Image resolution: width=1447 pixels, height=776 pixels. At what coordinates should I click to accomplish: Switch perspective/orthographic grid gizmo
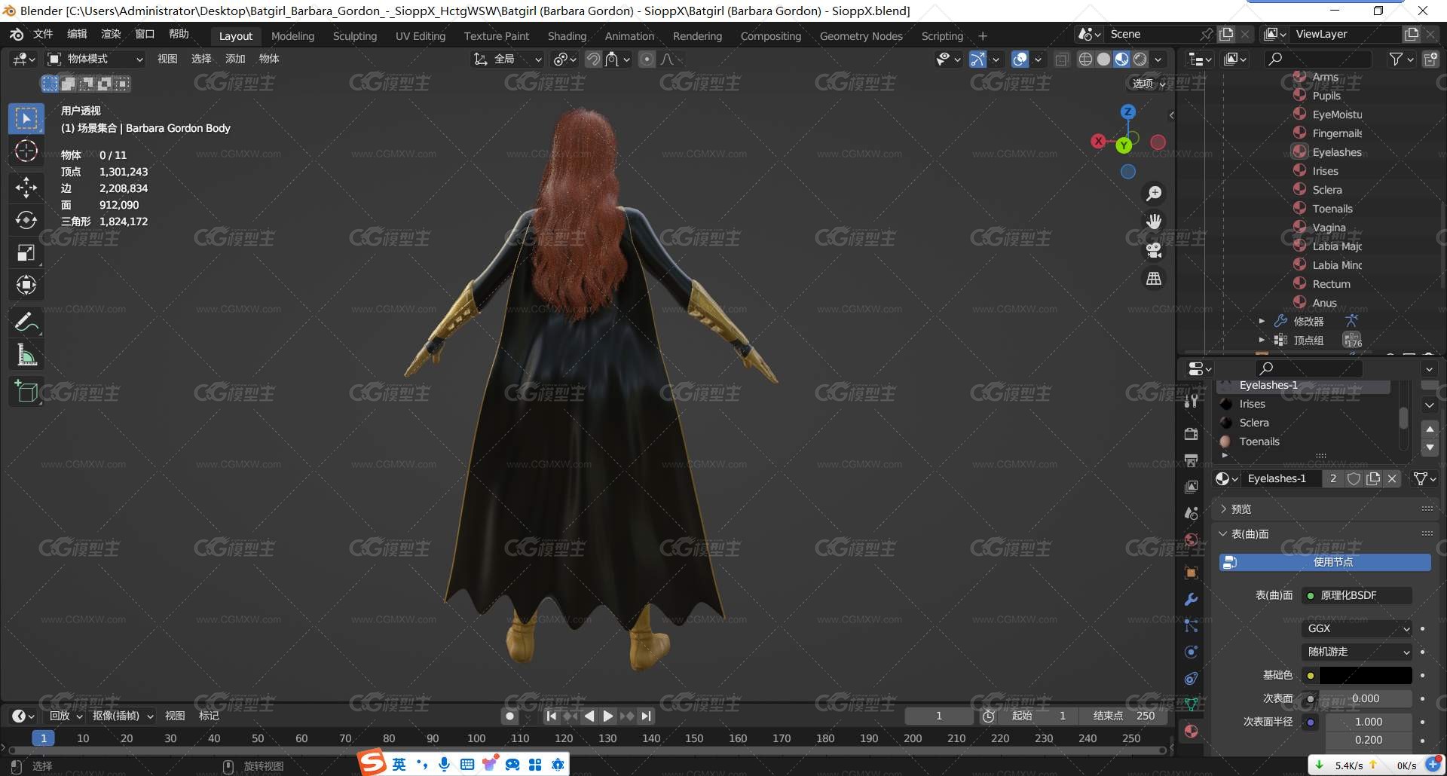click(1154, 279)
